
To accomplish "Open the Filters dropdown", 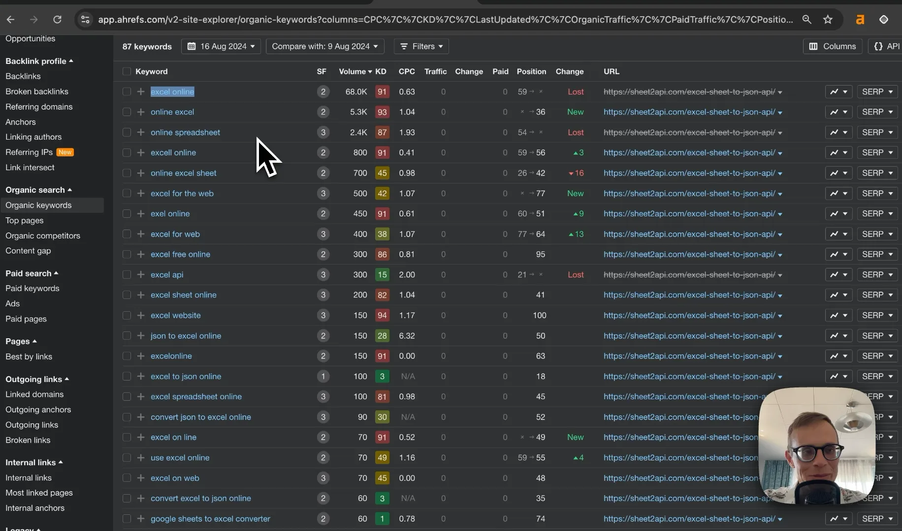I will tap(421, 46).
